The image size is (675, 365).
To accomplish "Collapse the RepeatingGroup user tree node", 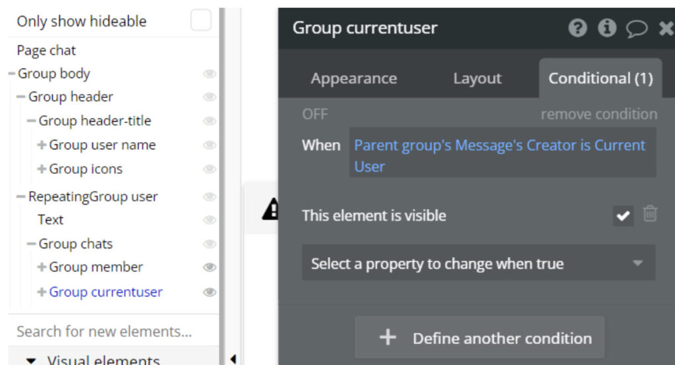I will (x=21, y=197).
